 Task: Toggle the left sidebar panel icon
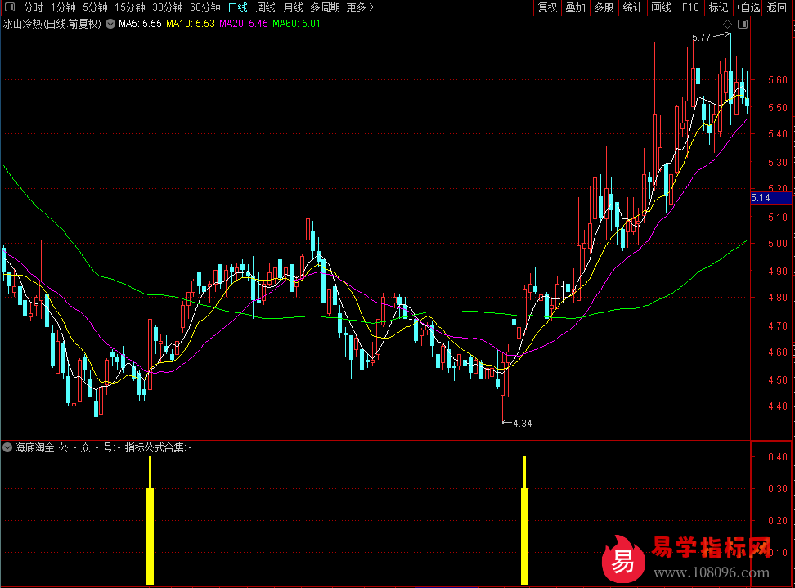tap(10, 7)
